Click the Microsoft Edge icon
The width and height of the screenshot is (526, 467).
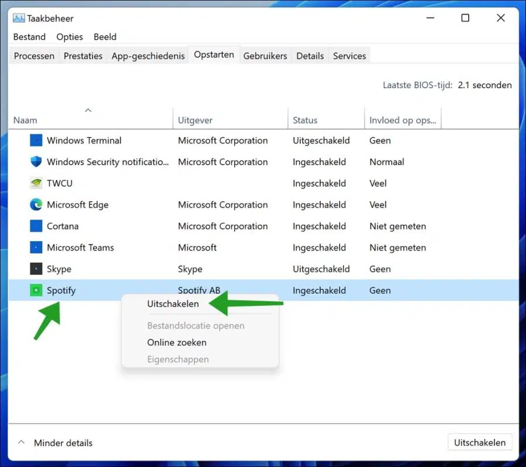click(x=36, y=205)
